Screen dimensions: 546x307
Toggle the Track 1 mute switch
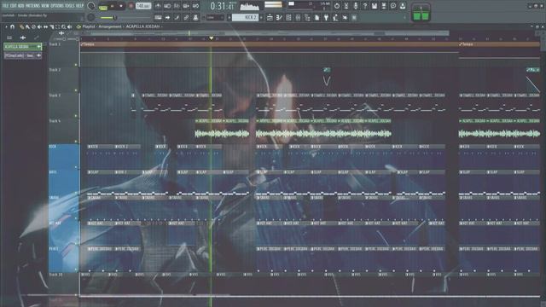[76, 65]
